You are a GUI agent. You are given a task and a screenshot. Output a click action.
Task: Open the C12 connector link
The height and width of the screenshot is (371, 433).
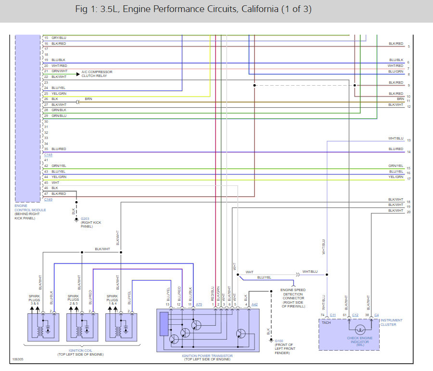(355, 315)
